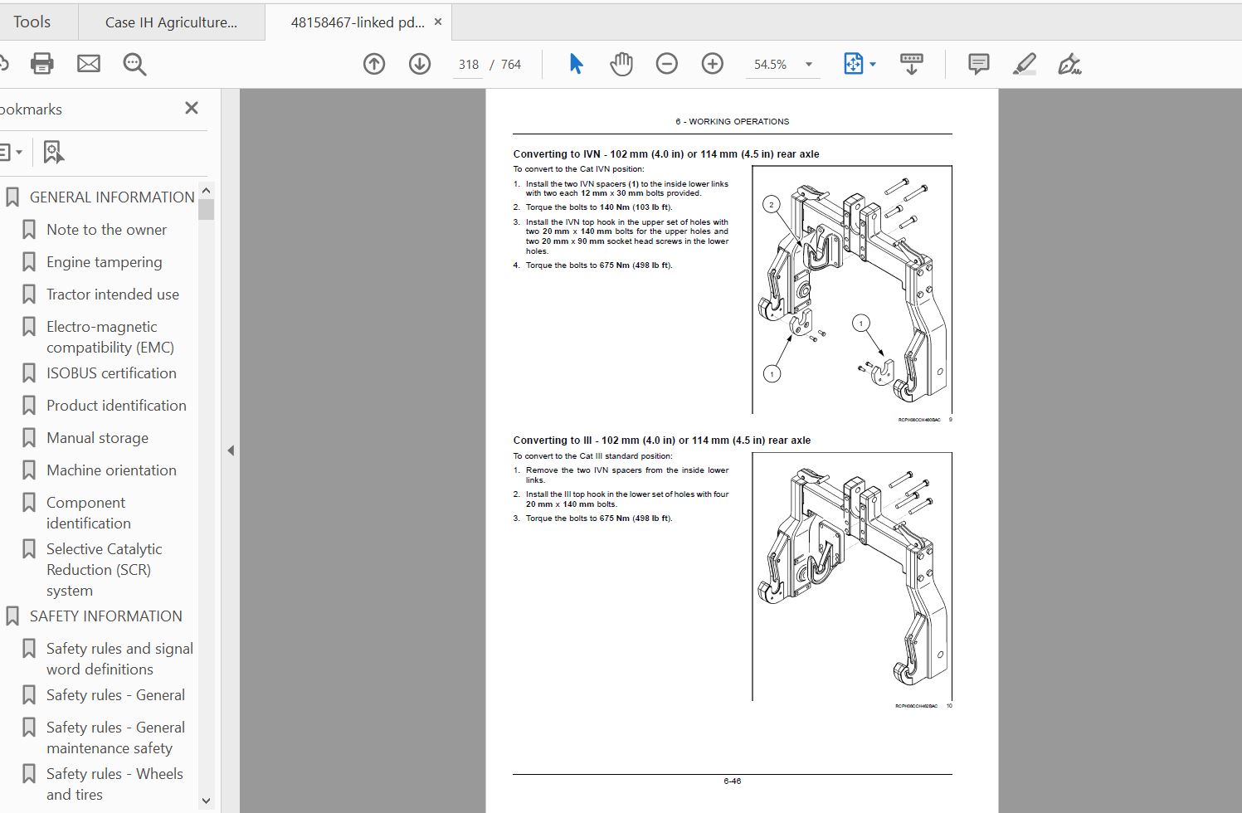This screenshot has width=1242, height=813.
Task: Open the Sign document tool
Action: (x=1069, y=64)
